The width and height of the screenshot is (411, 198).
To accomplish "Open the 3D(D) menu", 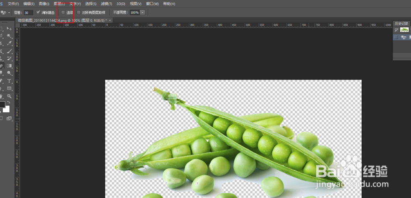I will [121, 4].
